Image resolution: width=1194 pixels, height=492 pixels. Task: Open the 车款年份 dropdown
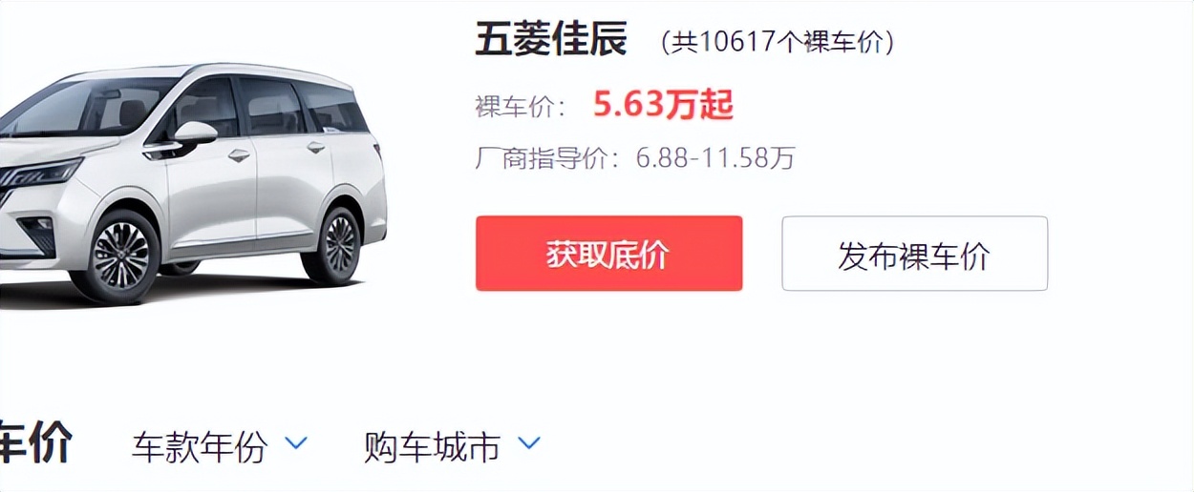click(x=220, y=446)
